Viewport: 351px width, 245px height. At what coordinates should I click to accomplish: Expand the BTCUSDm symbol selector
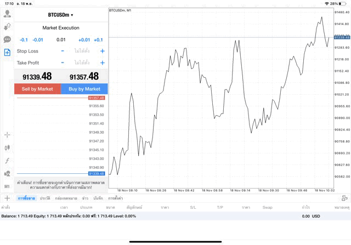pos(61,15)
